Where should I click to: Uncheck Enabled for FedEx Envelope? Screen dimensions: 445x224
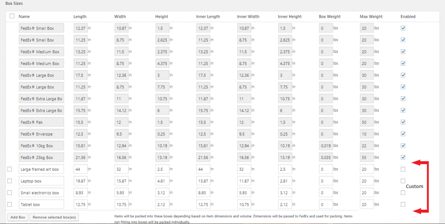point(403,134)
